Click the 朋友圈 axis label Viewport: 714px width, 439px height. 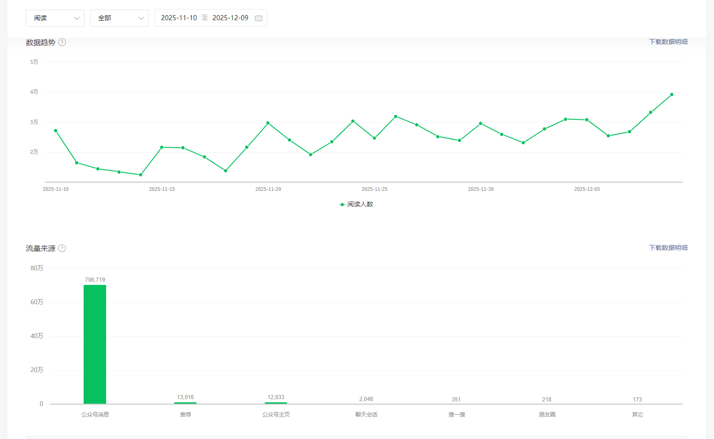547,414
